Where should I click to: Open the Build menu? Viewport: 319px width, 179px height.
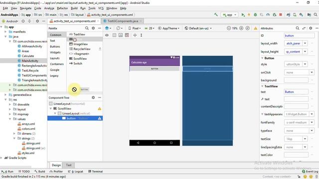click(x=74, y=8)
